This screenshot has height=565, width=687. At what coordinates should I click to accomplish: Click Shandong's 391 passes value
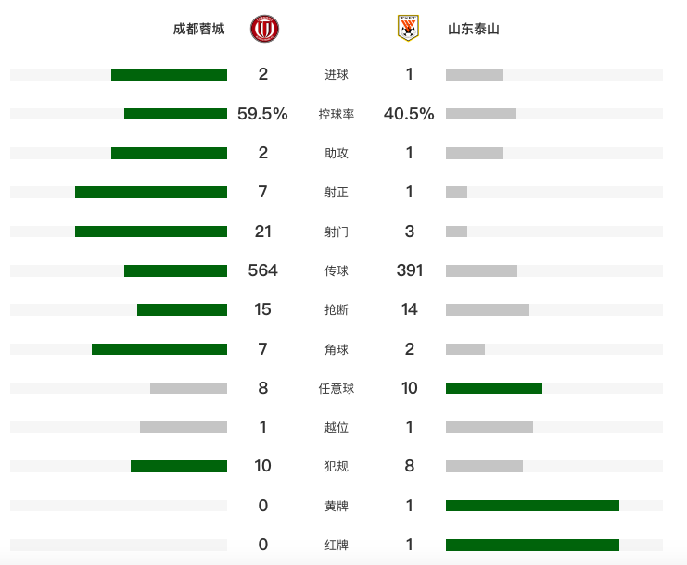(x=409, y=270)
